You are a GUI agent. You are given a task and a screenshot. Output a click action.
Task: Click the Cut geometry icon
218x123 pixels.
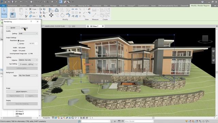pos(30,13)
